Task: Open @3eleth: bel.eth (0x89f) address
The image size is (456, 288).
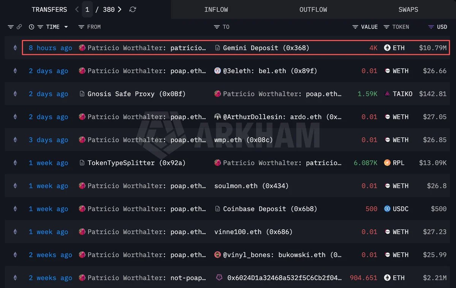Action: 270,71
